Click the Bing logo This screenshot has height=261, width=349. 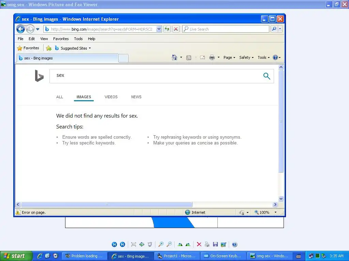coord(39,76)
